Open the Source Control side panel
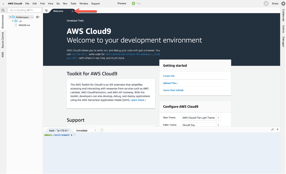The height and width of the screenshot is (174, 286). 3,40
